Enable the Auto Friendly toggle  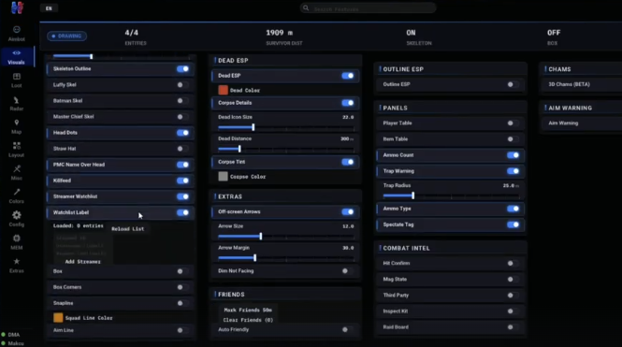[348, 329]
